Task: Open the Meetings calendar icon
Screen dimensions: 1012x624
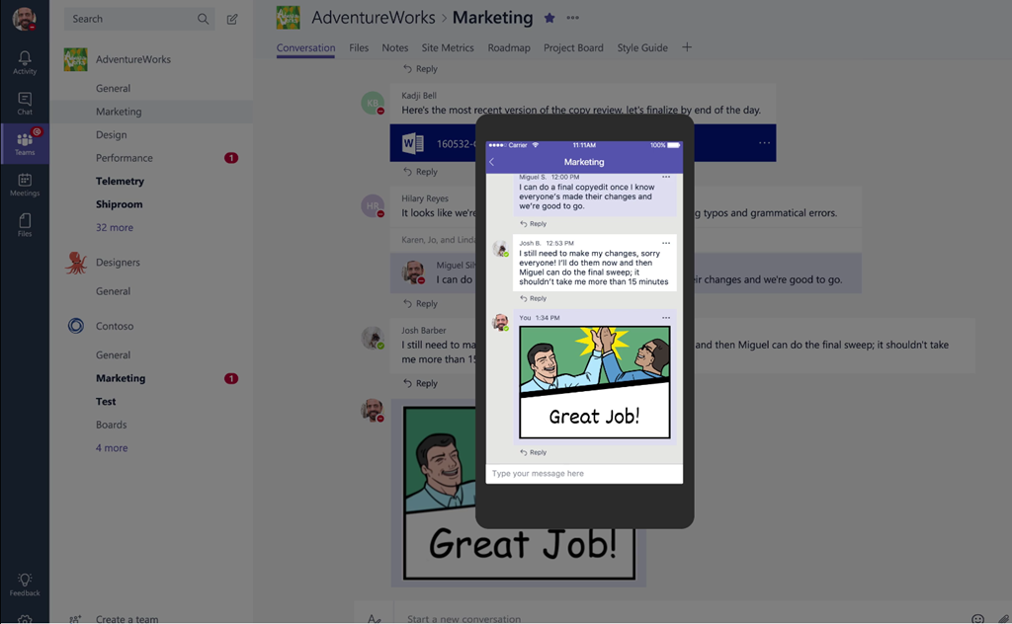Action: click(x=25, y=184)
